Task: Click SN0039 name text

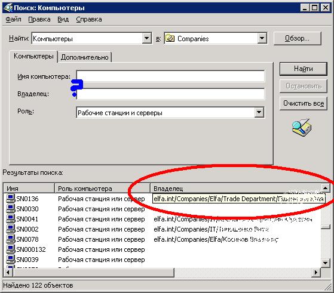Action: coord(27,260)
